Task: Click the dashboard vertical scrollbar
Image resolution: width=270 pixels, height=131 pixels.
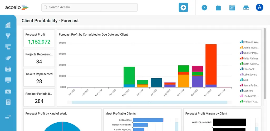Action: pos(265,63)
